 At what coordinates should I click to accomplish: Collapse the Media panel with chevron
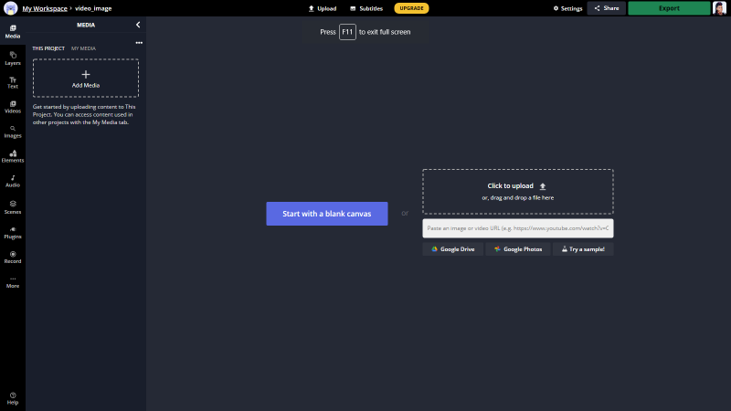pos(138,25)
